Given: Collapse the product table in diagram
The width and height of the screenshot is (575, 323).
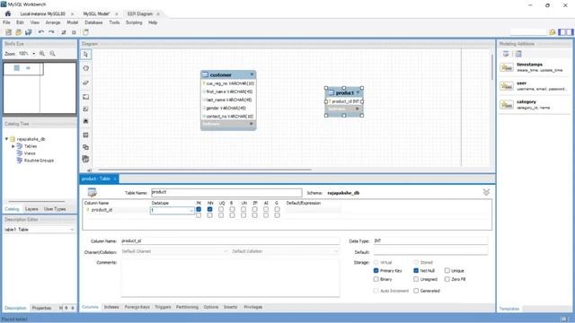Looking at the screenshot, I should point(358,92).
